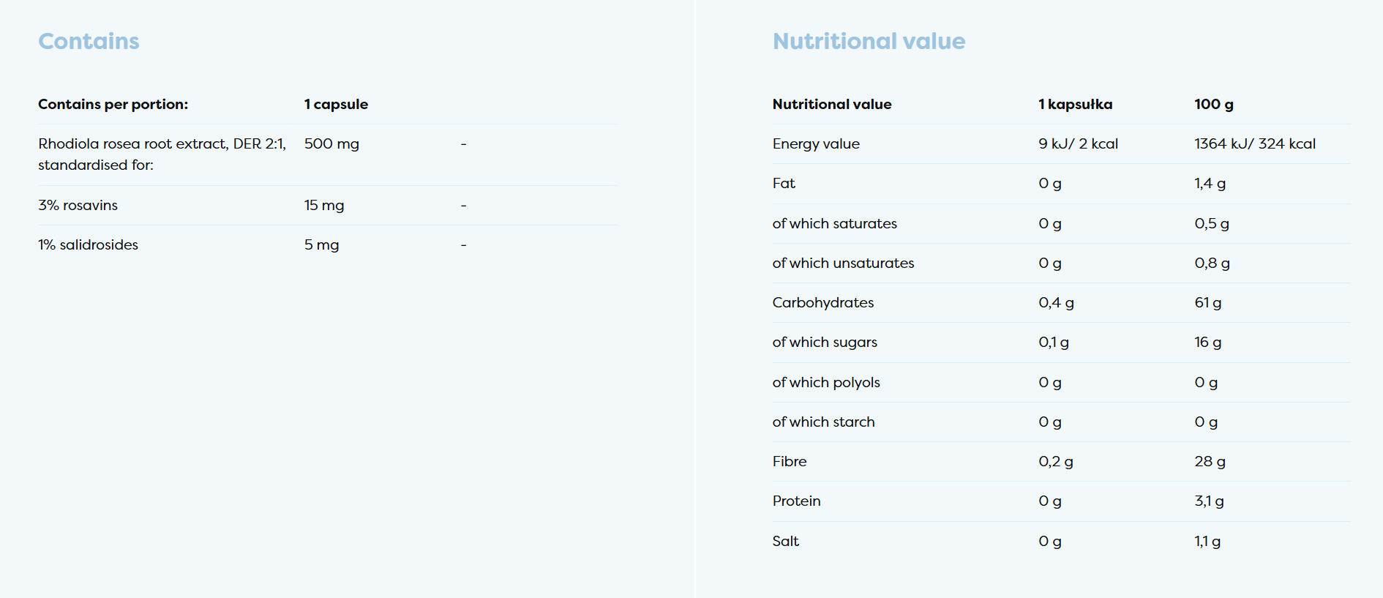Click the '1364 kJ/ 324 kcal' value

tap(1254, 144)
